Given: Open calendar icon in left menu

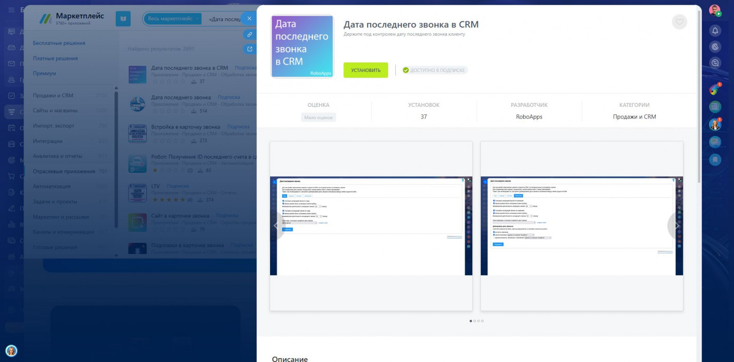Looking at the screenshot, I should [12, 128].
